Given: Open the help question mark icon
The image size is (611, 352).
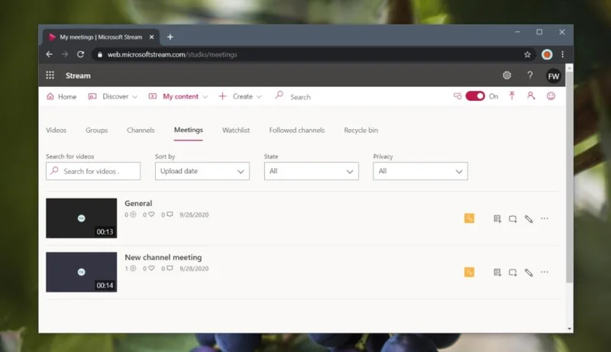Looking at the screenshot, I should point(529,75).
